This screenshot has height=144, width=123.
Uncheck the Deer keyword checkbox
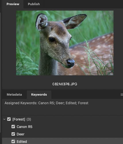tap(13, 134)
